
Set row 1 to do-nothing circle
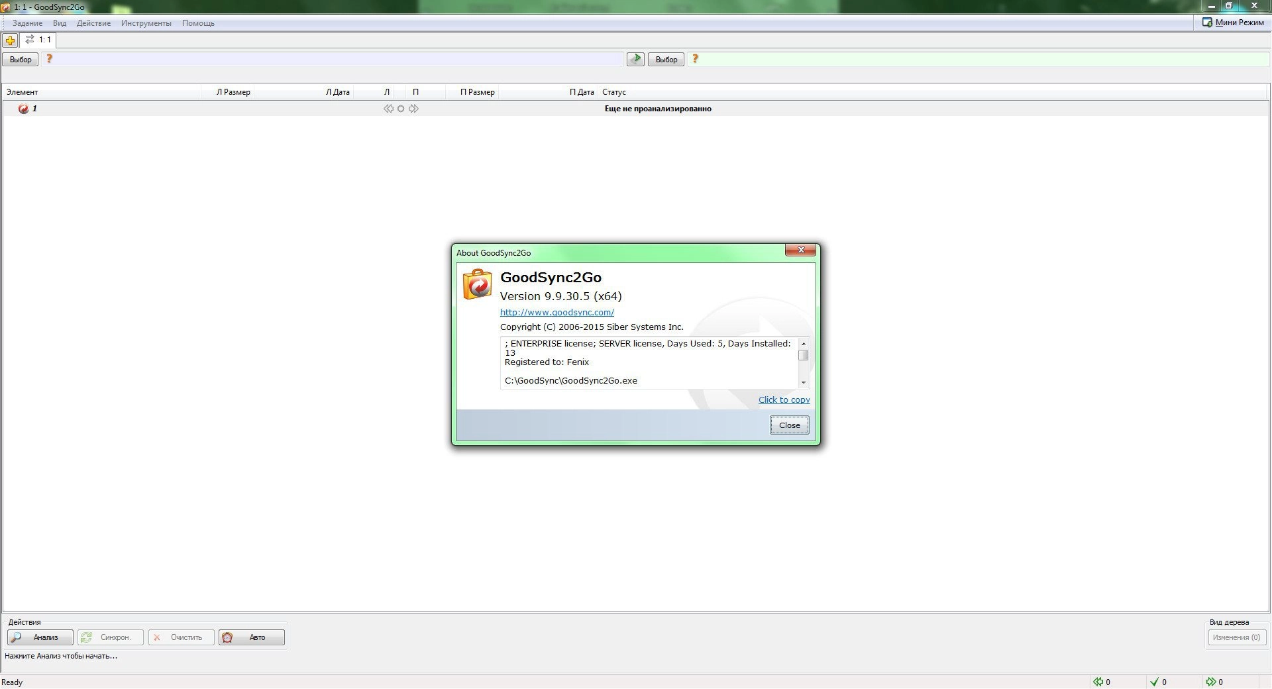[401, 109]
